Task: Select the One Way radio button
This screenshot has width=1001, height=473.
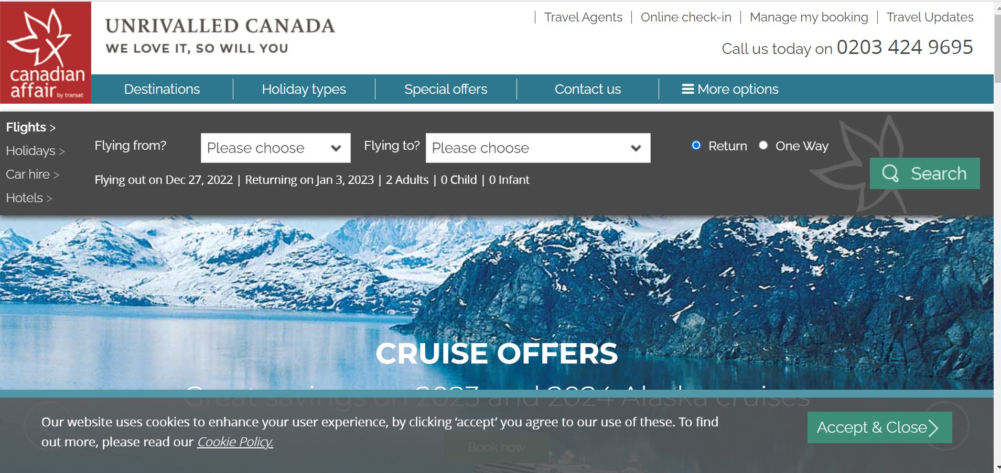Action: pyautogui.click(x=763, y=146)
